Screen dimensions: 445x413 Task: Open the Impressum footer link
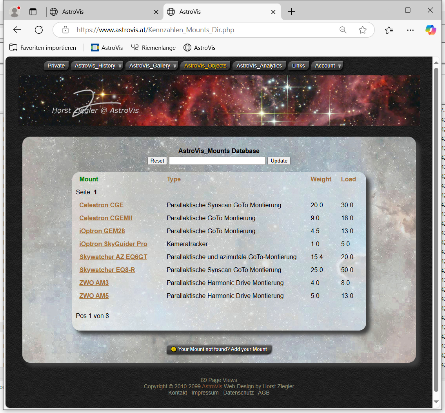pyautogui.click(x=205, y=393)
